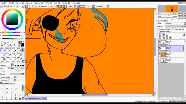The width and height of the screenshot is (186, 104).
Task: Open the Filter menu
Action: pyautogui.click(x=49, y=3)
